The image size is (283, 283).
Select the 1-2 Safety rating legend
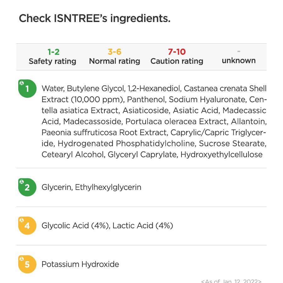click(x=53, y=57)
